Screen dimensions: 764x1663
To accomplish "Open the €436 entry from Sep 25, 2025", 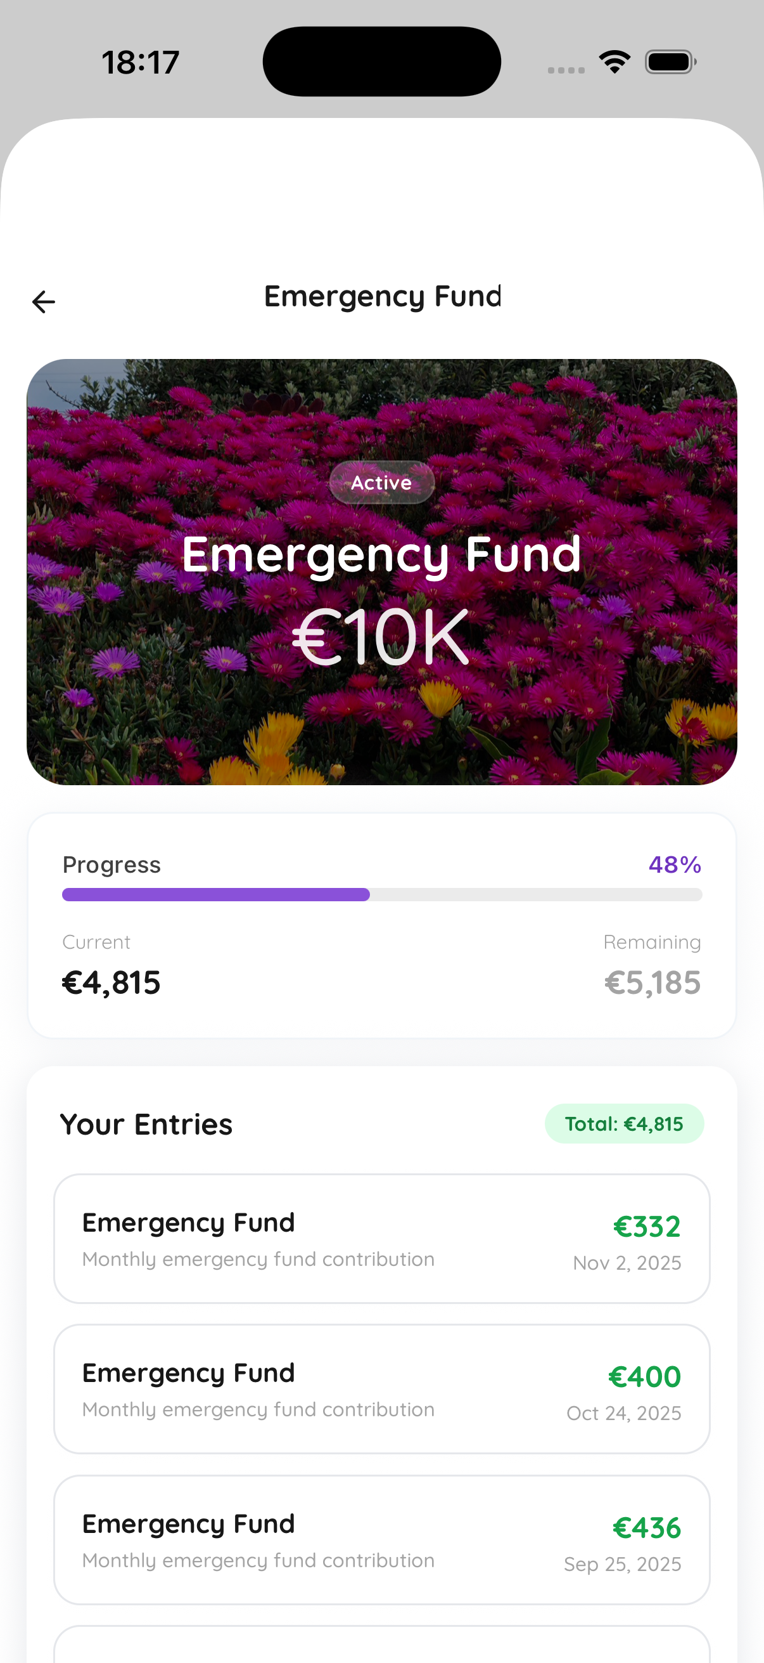I will pyautogui.click(x=381, y=1540).
